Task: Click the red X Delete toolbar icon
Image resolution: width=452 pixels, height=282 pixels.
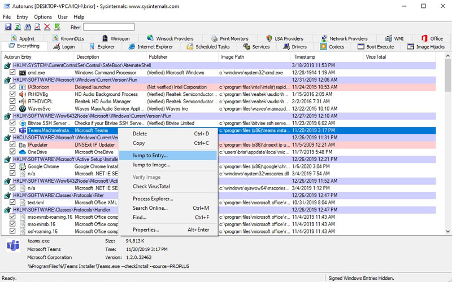Action: pos(47,27)
